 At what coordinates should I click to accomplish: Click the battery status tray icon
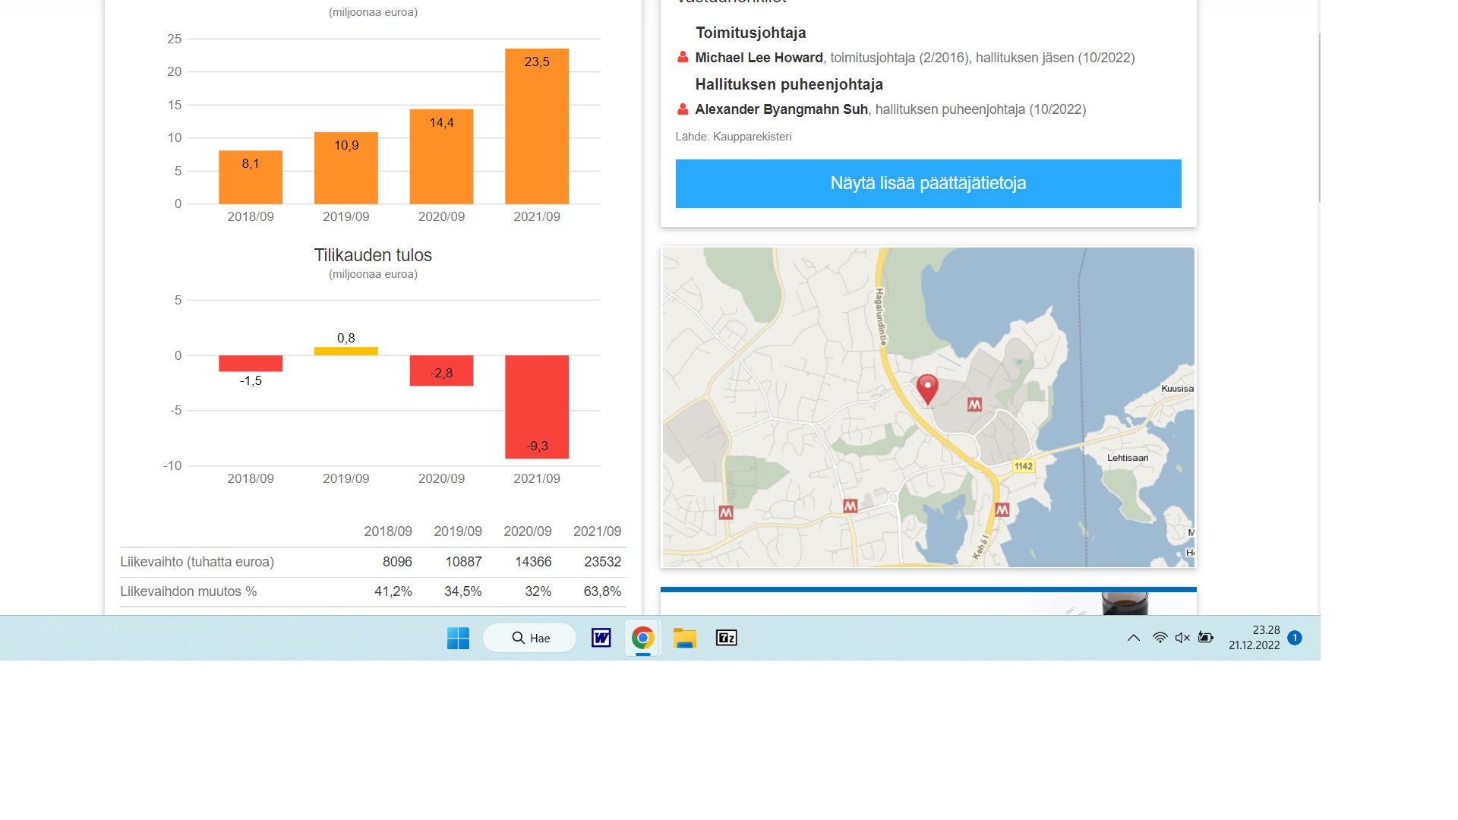click(x=1206, y=638)
